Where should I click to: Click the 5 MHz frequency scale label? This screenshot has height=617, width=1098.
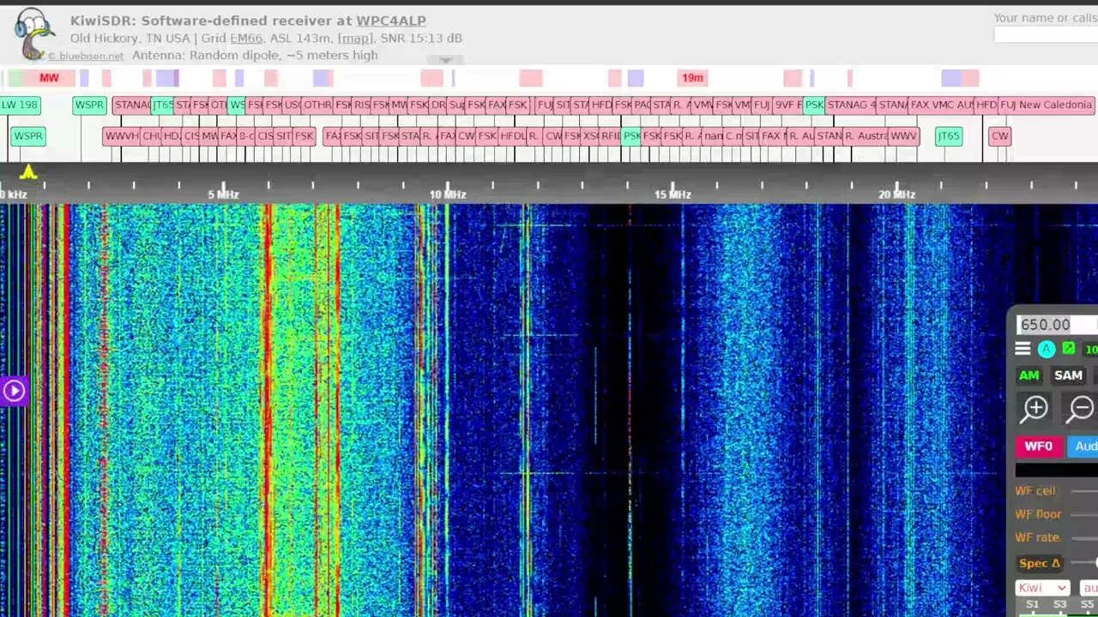[223, 195]
